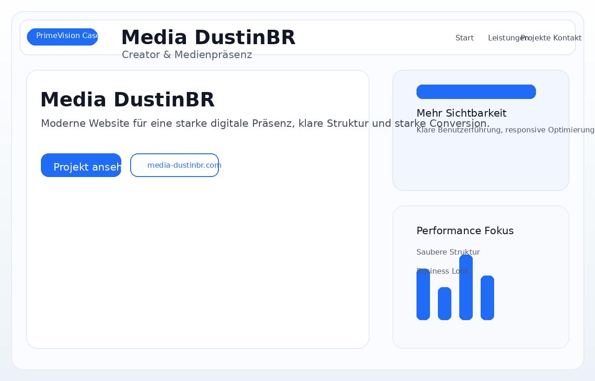Click the Business Look text
Screen dimensions: 595x381
point(443,271)
